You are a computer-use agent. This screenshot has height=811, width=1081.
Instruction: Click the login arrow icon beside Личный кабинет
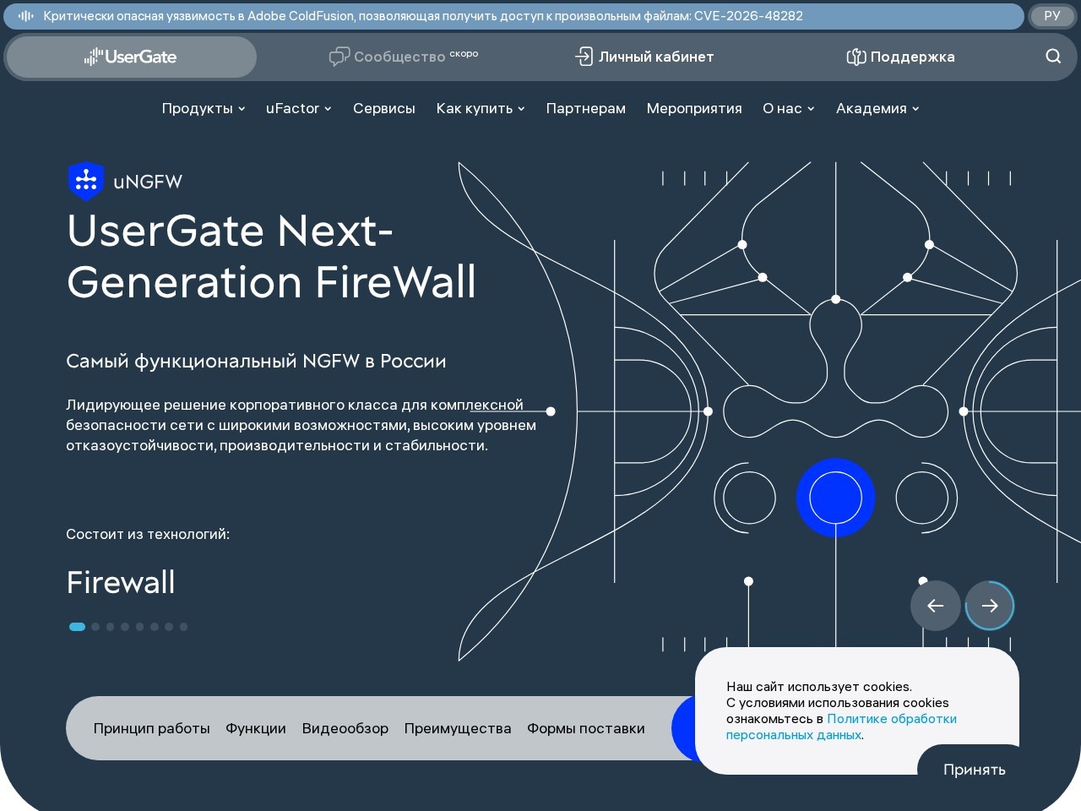(x=584, y=57)
